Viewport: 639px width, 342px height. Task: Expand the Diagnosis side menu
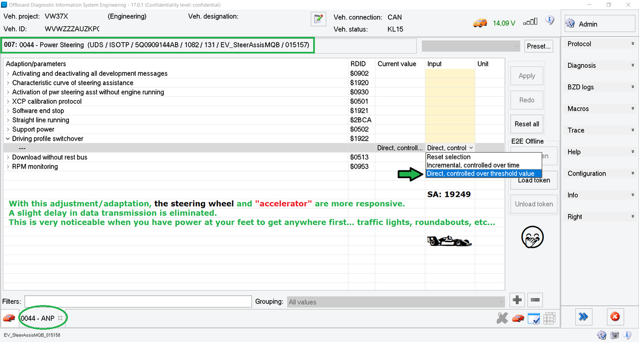(x=600, y=65)
